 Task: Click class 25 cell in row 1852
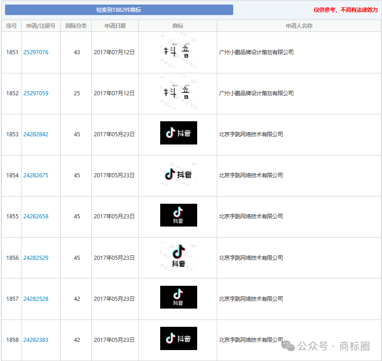[77, 93]
